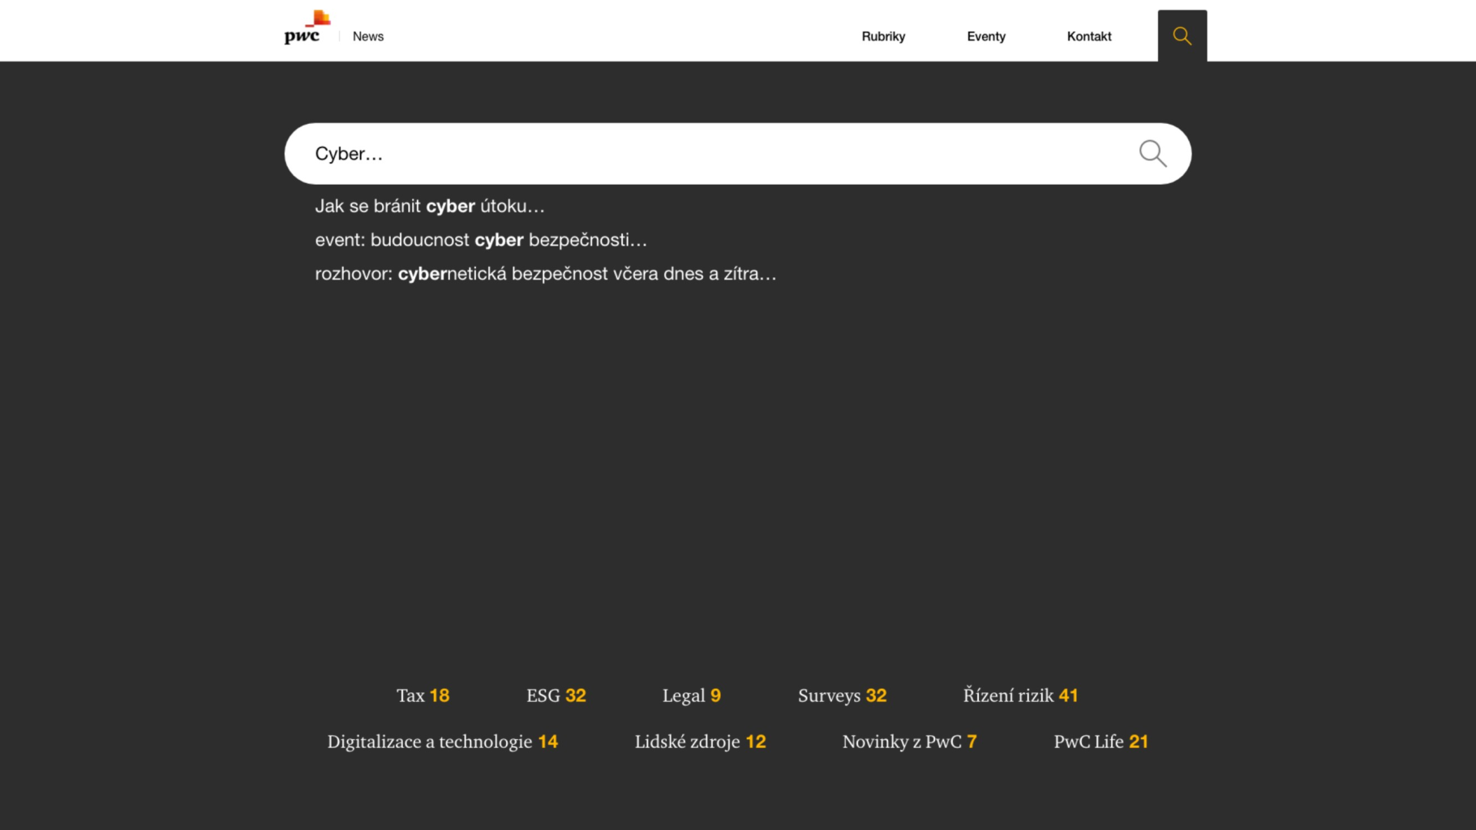This screenshot has height=830, width=1476.
Task: Open the Novinky z PwC 7 category
Action: pos(909,742)
